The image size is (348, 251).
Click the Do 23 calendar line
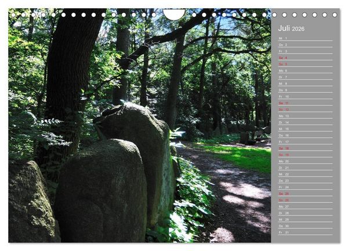click(x=306, y=181)
